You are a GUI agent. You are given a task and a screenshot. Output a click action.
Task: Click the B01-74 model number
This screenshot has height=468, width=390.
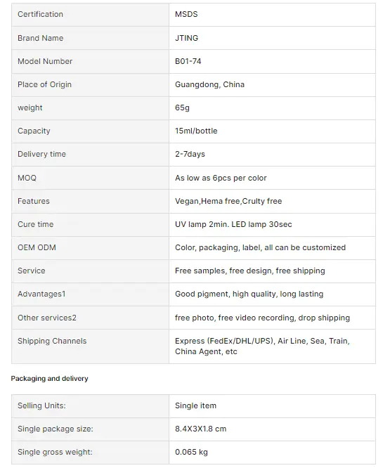tap(188, 61)
